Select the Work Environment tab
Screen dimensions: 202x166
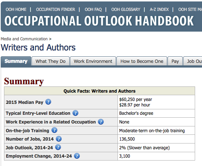tap(93, 61)
